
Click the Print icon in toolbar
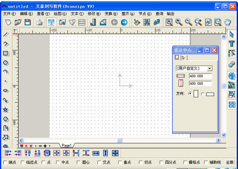[39, 23]
